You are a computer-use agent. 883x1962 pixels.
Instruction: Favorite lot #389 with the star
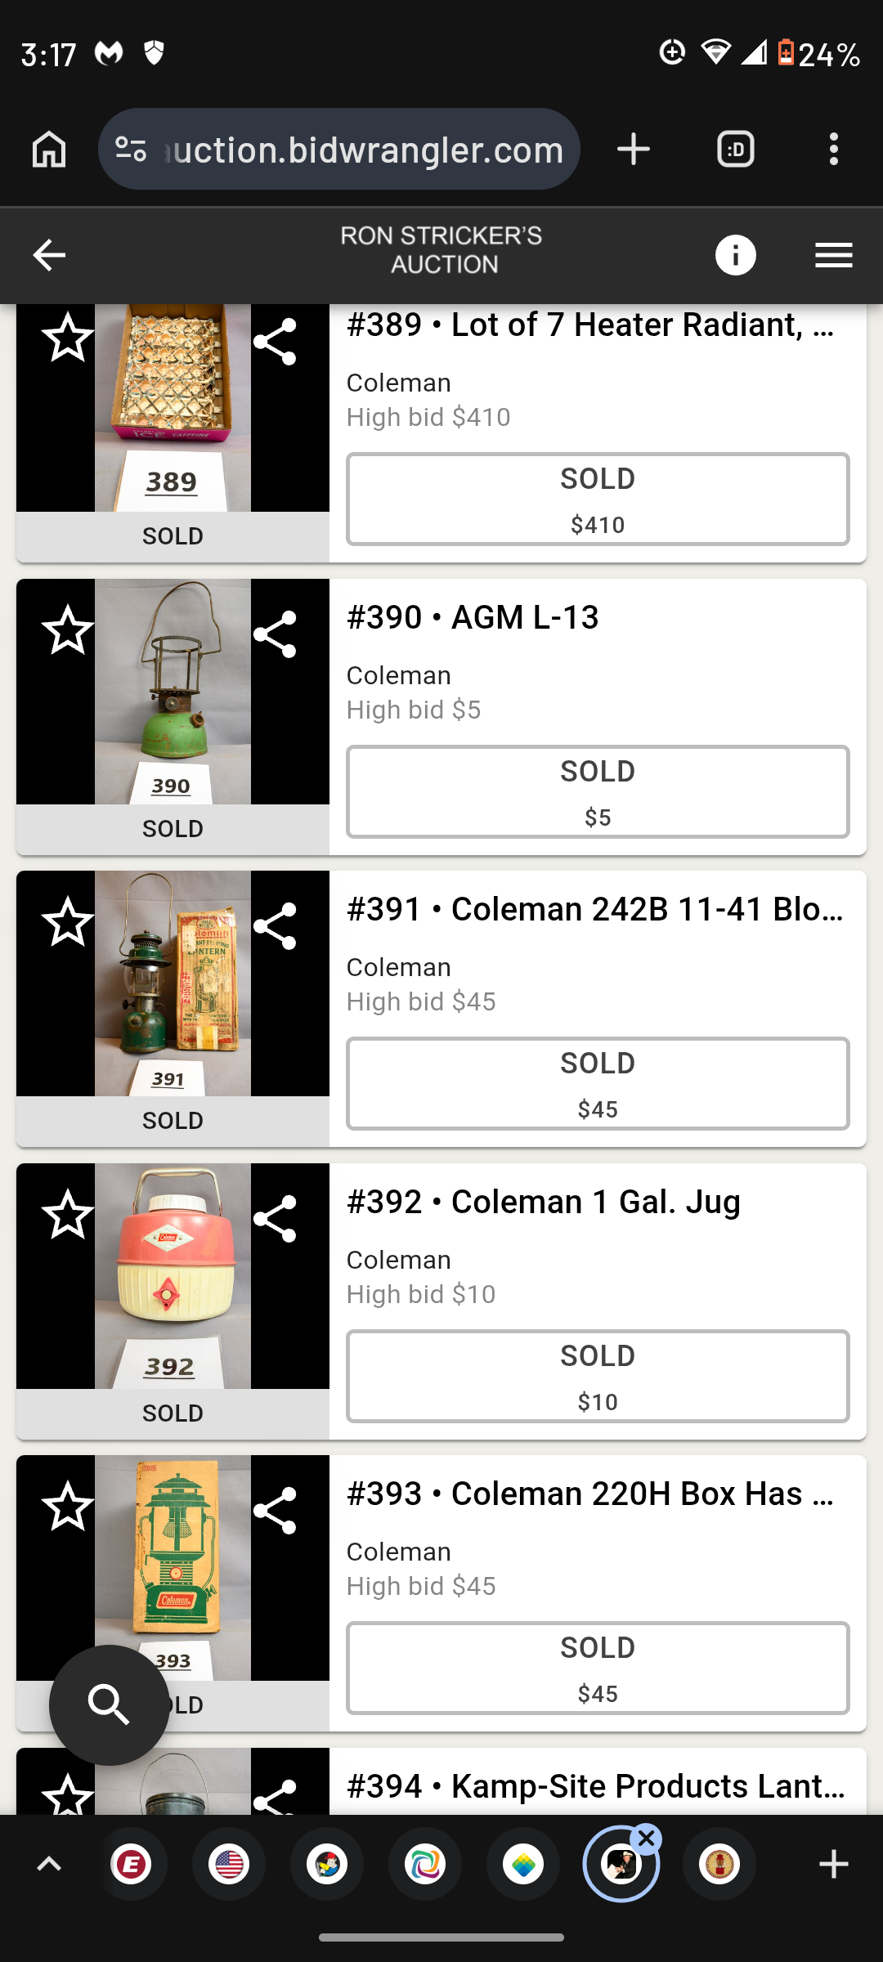(x=68, y=338)
